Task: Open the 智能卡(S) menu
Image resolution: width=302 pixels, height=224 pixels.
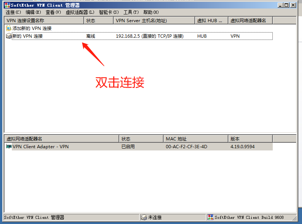Action: pyautogui.click(x=109, y=12)
